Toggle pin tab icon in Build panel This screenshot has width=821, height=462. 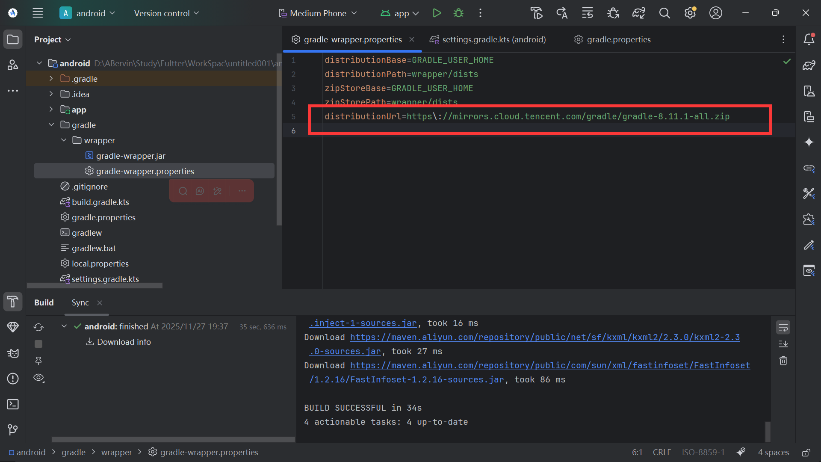[x=38, y=361]
